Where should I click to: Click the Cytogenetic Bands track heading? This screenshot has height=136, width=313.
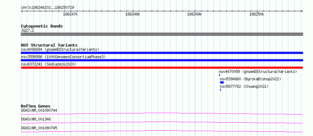[x=42, y=26]
